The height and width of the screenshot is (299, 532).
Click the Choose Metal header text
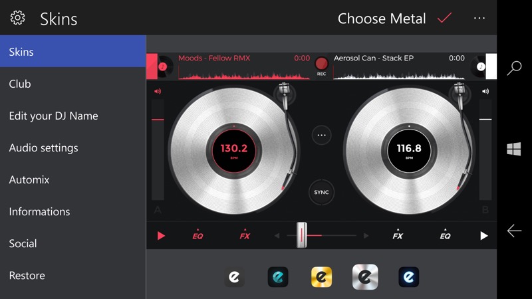click(382, 19)
